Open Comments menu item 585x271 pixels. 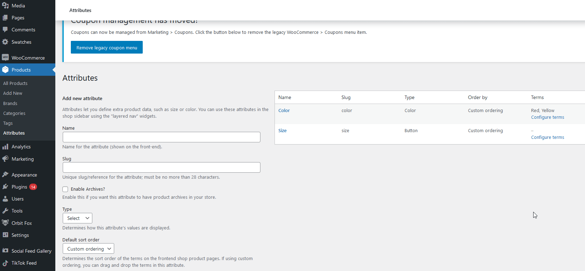(23, 30)
